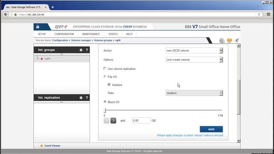Viewport: 274px width, 154px height.
Task: Click the vertical scrollbar thumb
Action: [238, 97]
